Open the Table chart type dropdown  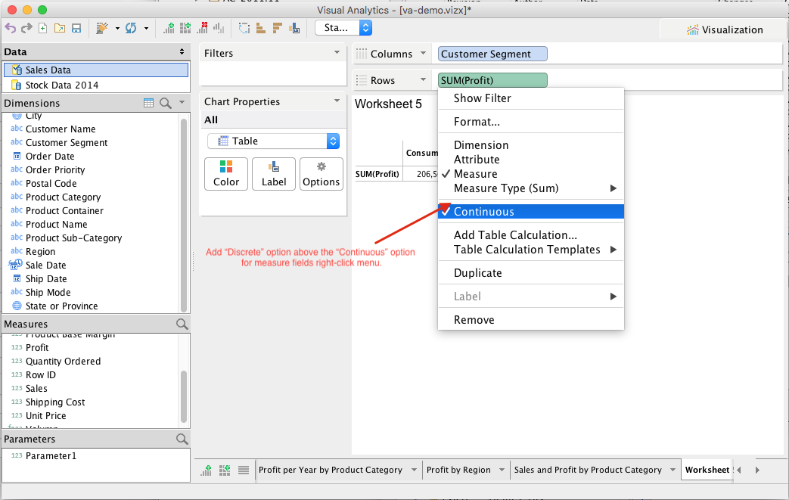(x=273, y=141)
